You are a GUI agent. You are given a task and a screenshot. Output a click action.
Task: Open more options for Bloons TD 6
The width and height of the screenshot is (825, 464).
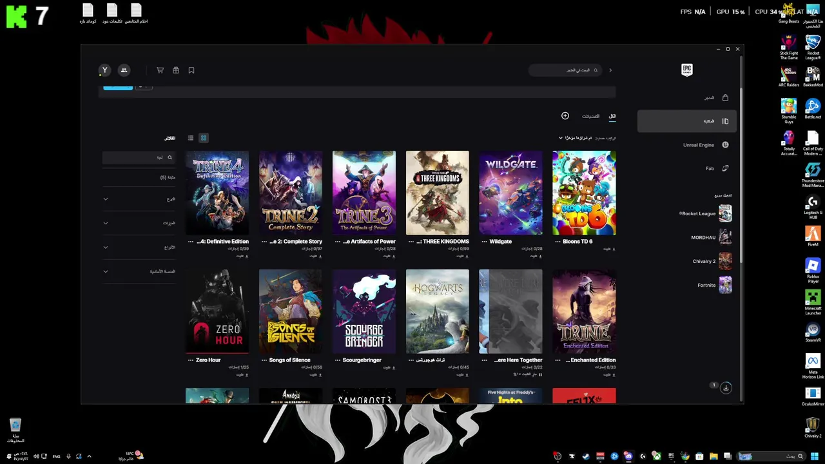[x=558, y=242]
